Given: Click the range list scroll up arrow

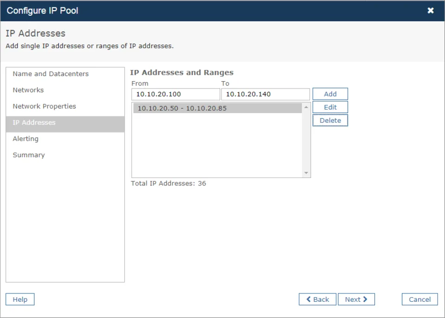Looking at the screenshot, I should [306, 107].
